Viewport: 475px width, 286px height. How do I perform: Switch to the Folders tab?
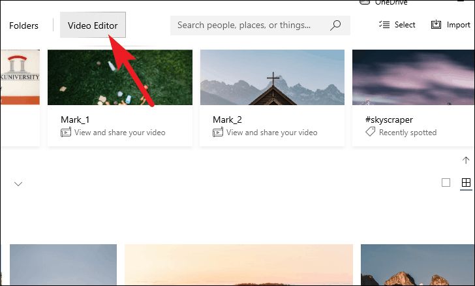[23, 25]
